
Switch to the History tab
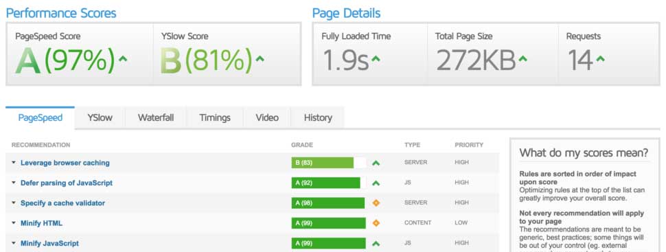click(318, 117)
